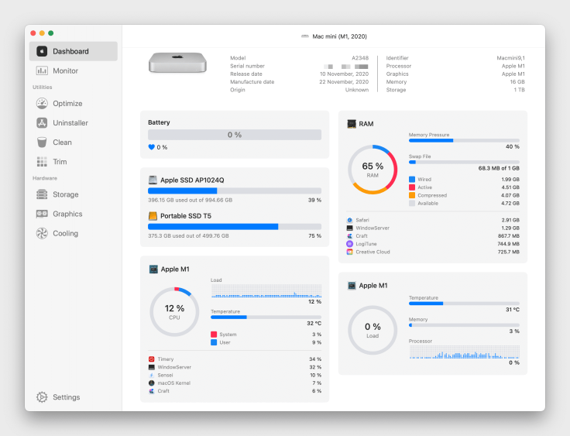Click the Macmini9,1 identifier value
This screenshot has height=436, width=570.
[x=510, y=58]
